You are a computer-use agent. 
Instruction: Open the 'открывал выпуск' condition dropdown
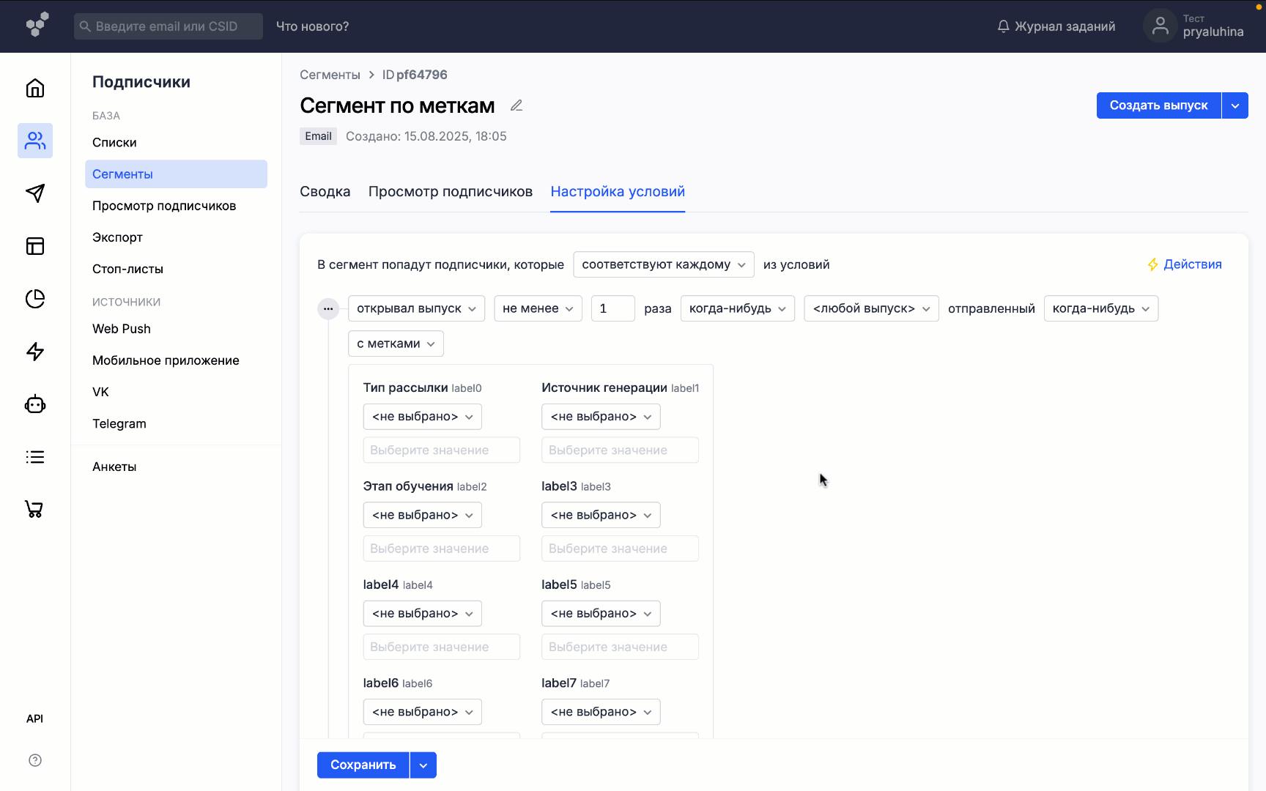coord(416,308)
